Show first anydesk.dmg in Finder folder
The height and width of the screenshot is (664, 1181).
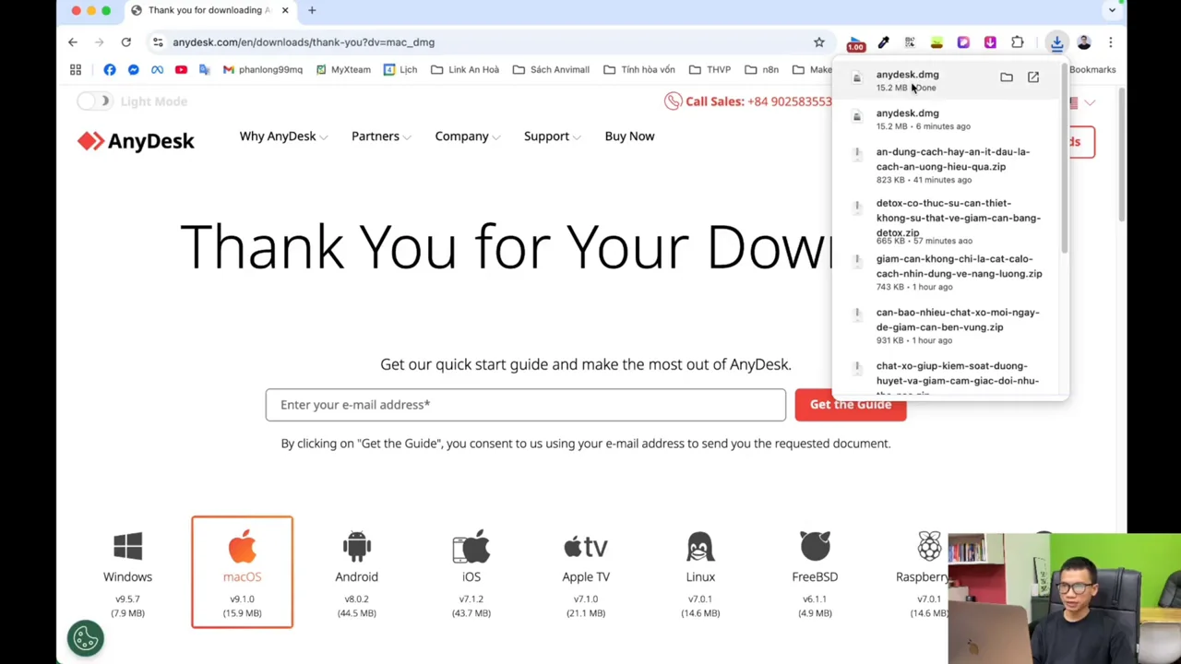click(x=1007, y=77)
